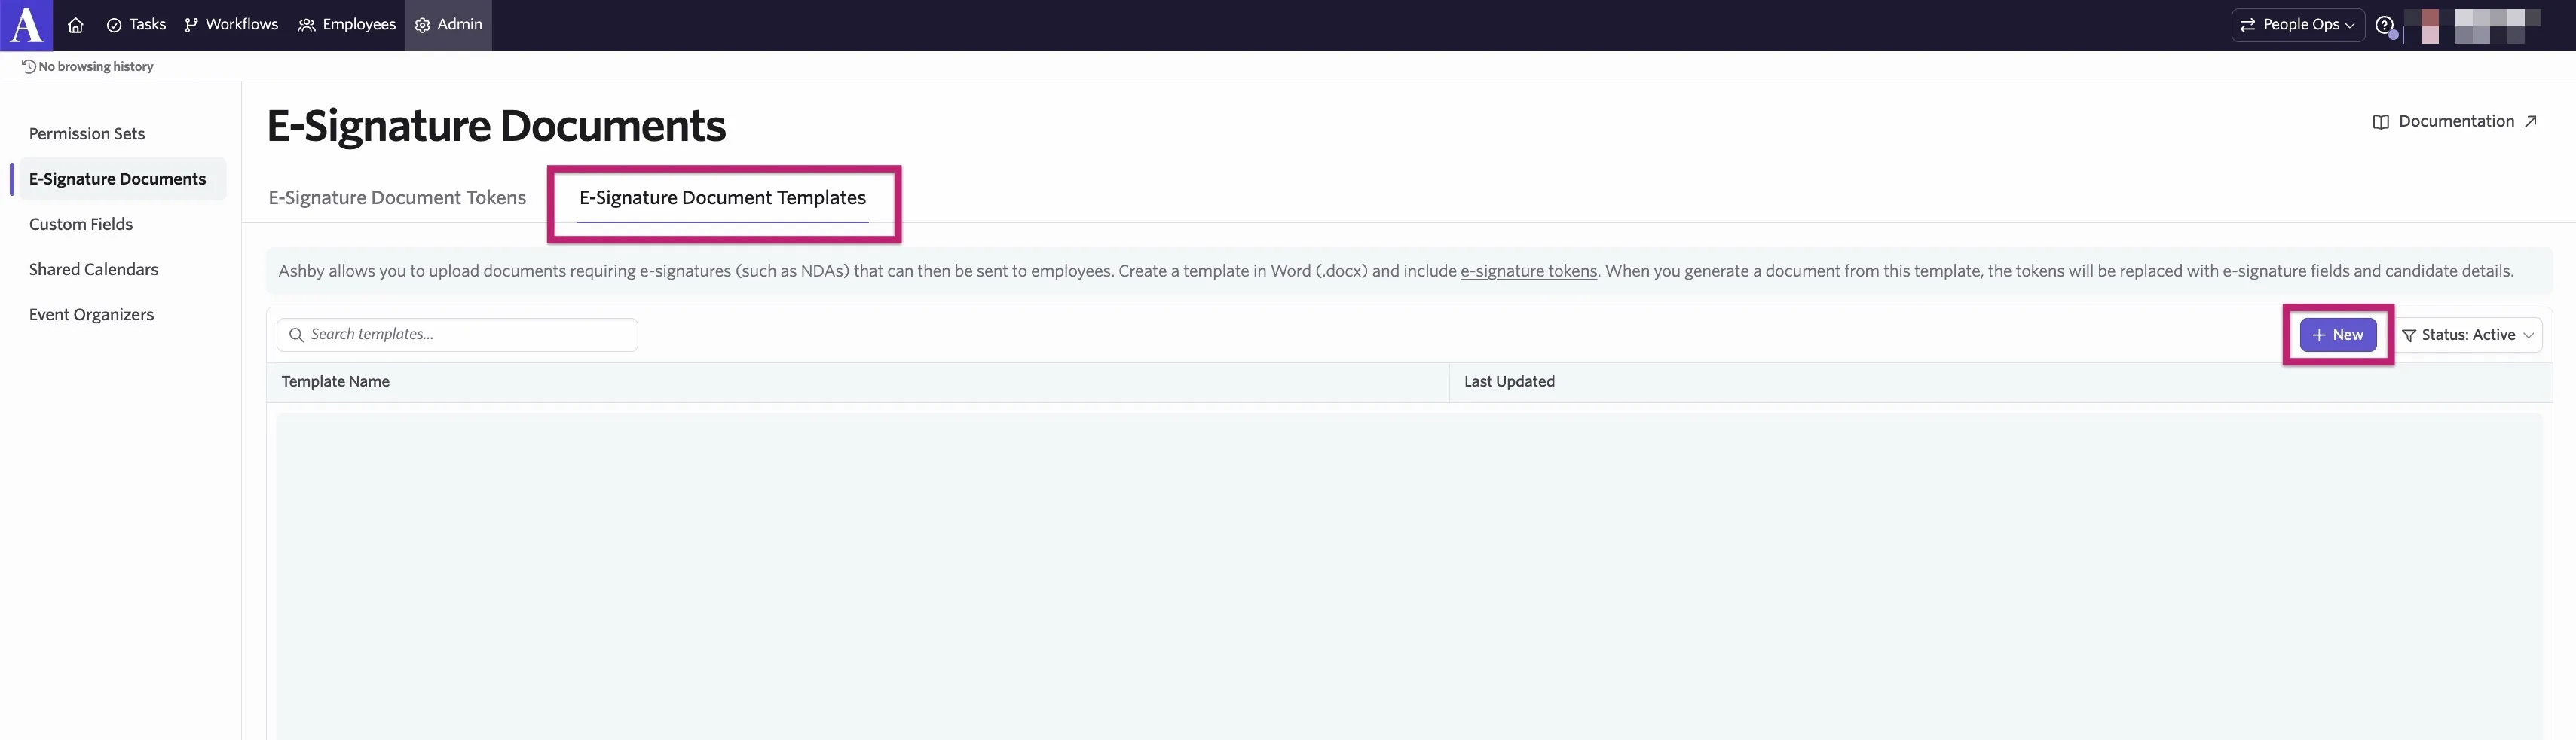Open the Tasks menu

click(x=136, y=25)
